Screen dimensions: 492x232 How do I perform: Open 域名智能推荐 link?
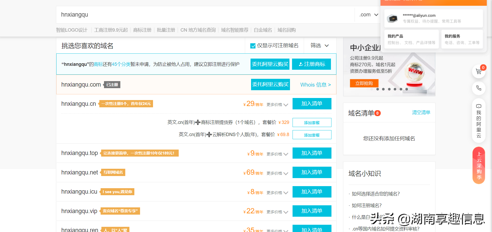tap(235, 30)
